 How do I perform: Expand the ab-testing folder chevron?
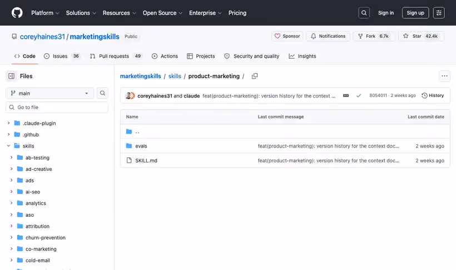(11, 157)
